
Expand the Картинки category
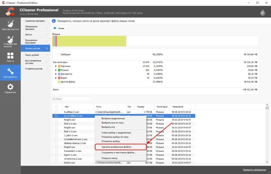pos(56,66)
